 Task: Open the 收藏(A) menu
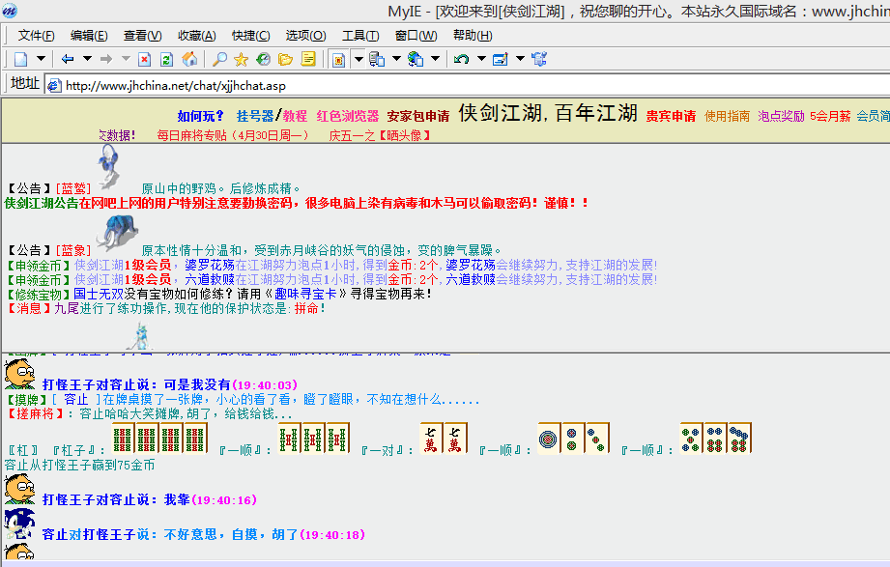tap(197, 36)
